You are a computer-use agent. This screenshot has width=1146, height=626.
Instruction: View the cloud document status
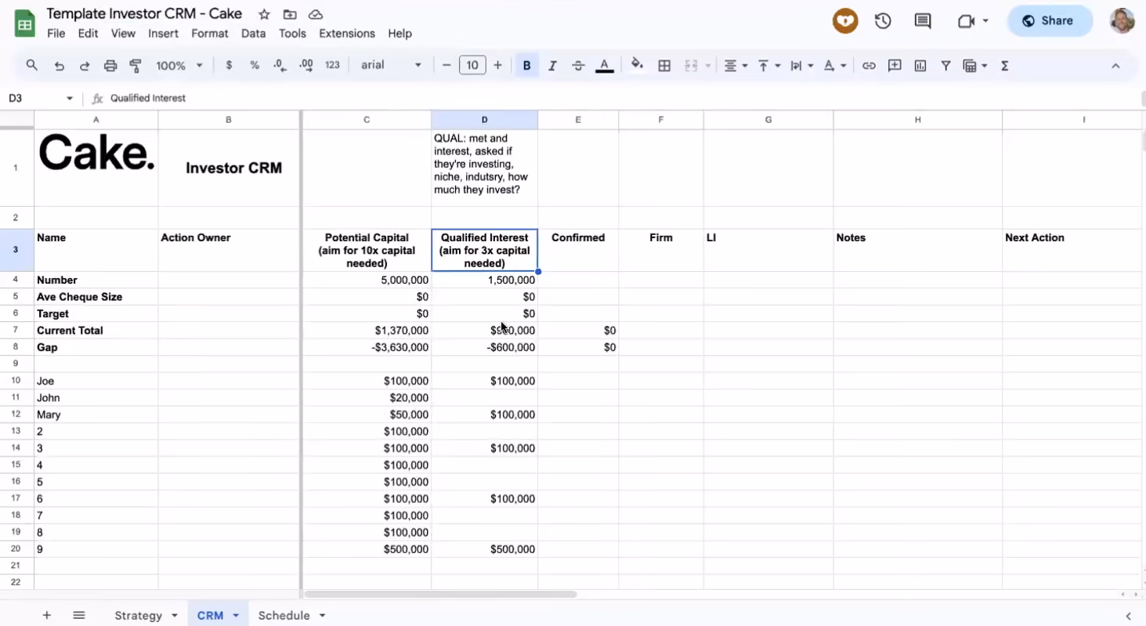[316, 14]
